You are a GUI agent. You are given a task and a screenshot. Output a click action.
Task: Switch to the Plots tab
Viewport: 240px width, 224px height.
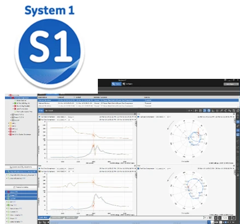[x=41, y=111]
